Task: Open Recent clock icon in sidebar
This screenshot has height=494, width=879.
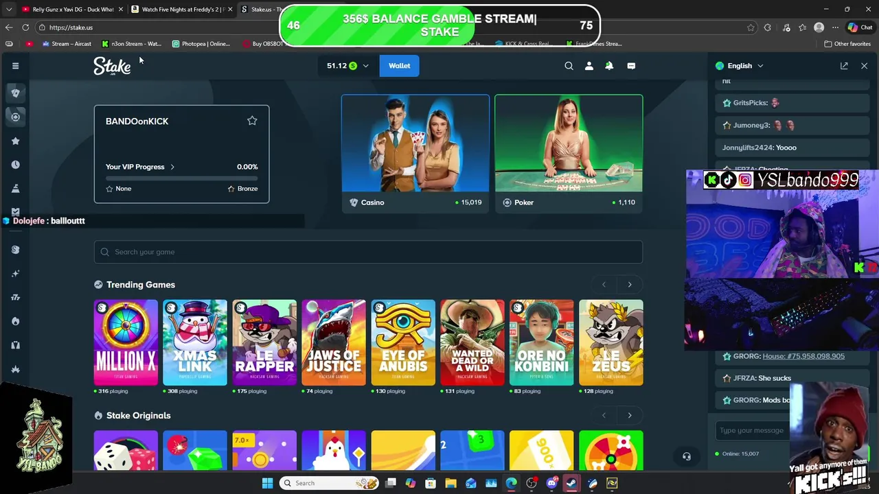Action: (x=15, y=165)
